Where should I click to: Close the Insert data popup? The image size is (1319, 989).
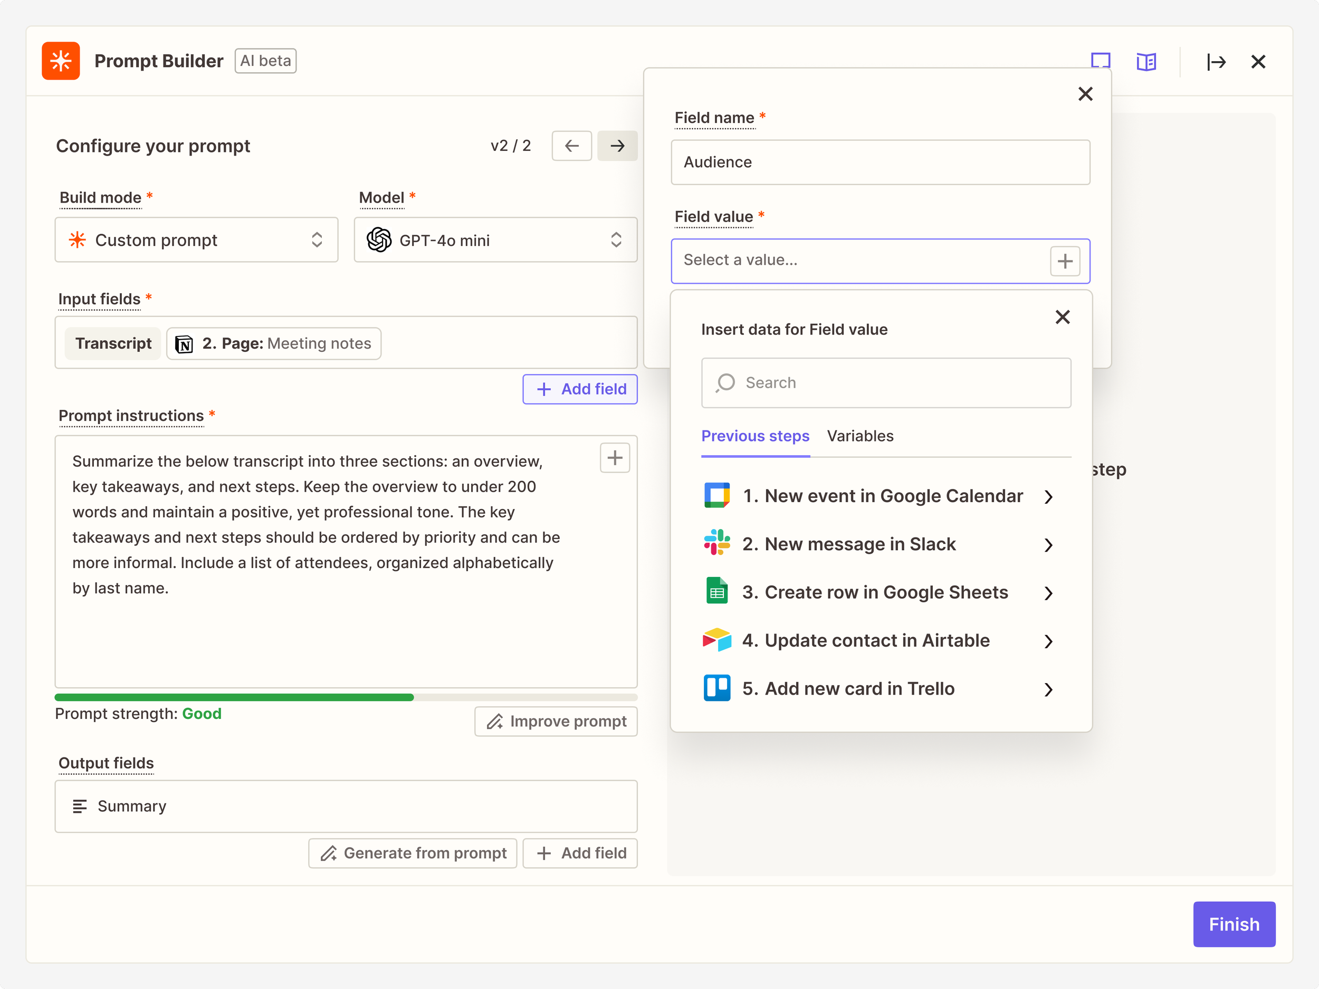pyautogui.click(x=1062, y=316)
